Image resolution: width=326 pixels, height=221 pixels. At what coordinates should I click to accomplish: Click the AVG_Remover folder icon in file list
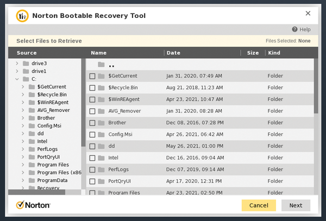(x=101, y=111)
